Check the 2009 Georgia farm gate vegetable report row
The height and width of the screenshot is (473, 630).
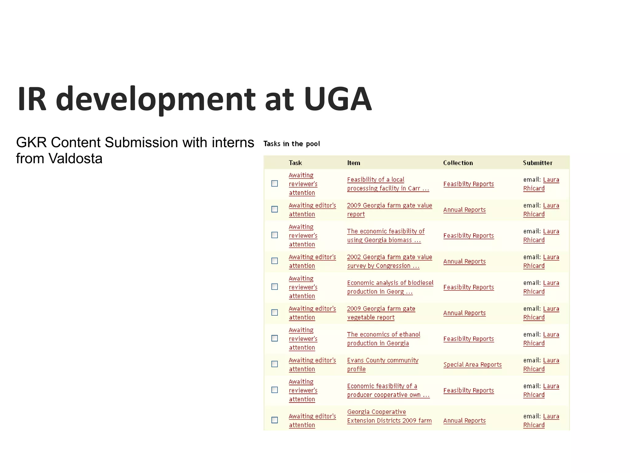275,313
